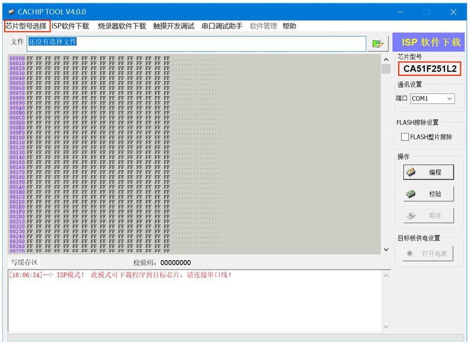This screenshot has height=346, width=470.
Task: Click the log panel scroll down arrow
Action: point(386,326)
